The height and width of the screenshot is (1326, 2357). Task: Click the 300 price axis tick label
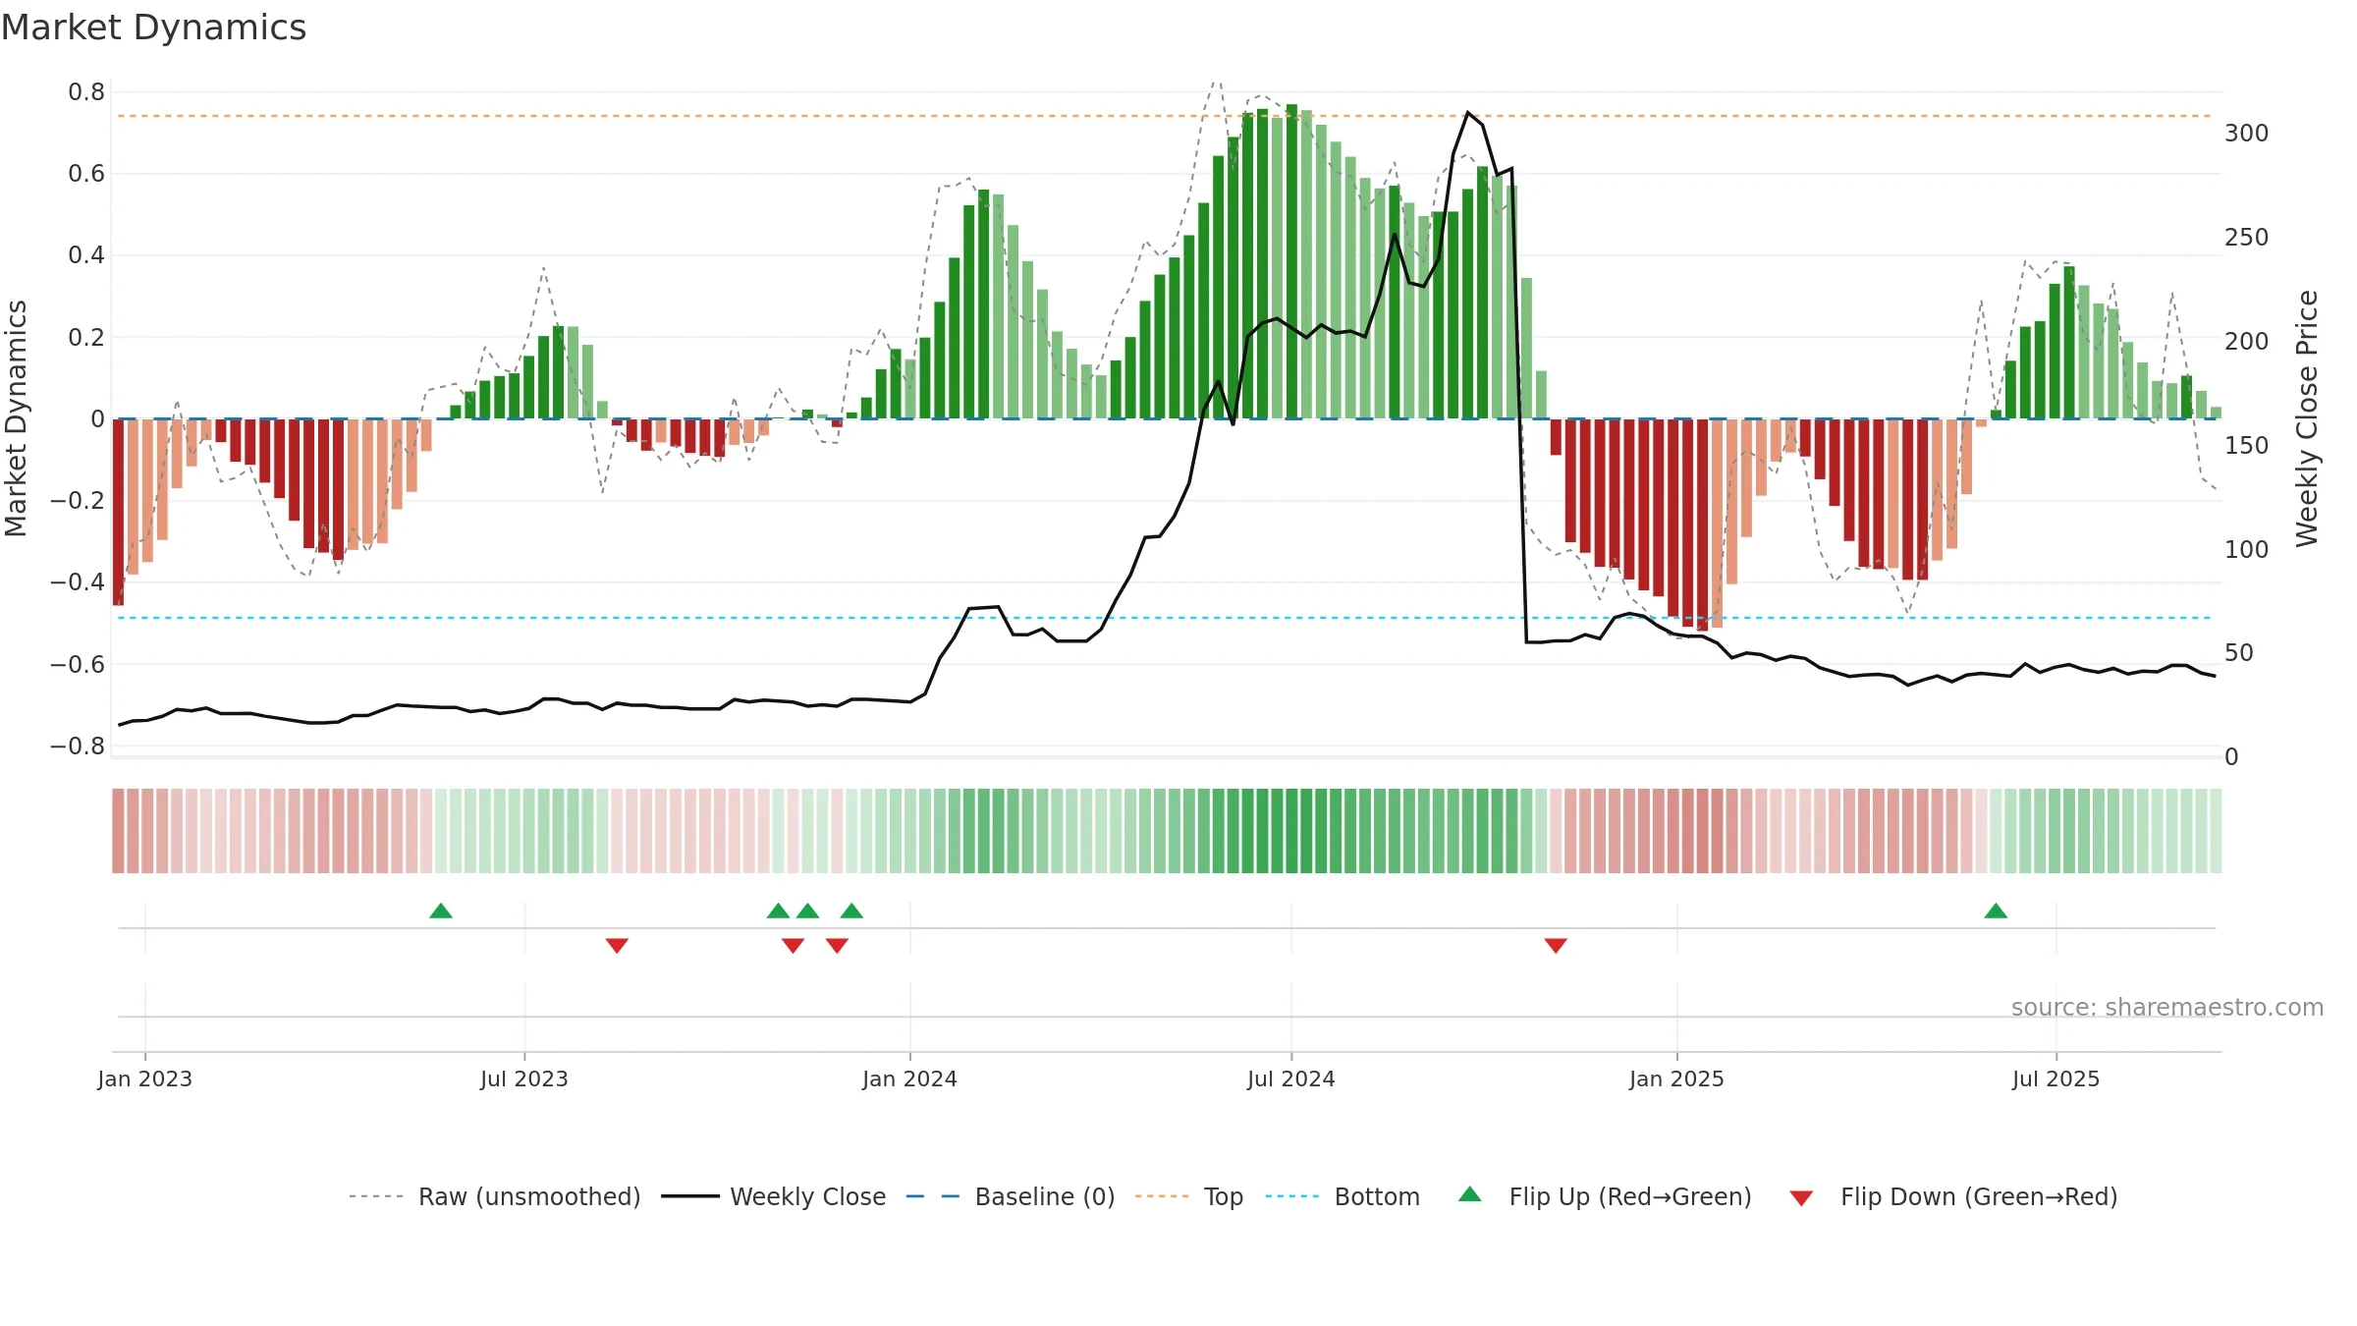[2246, 133]
